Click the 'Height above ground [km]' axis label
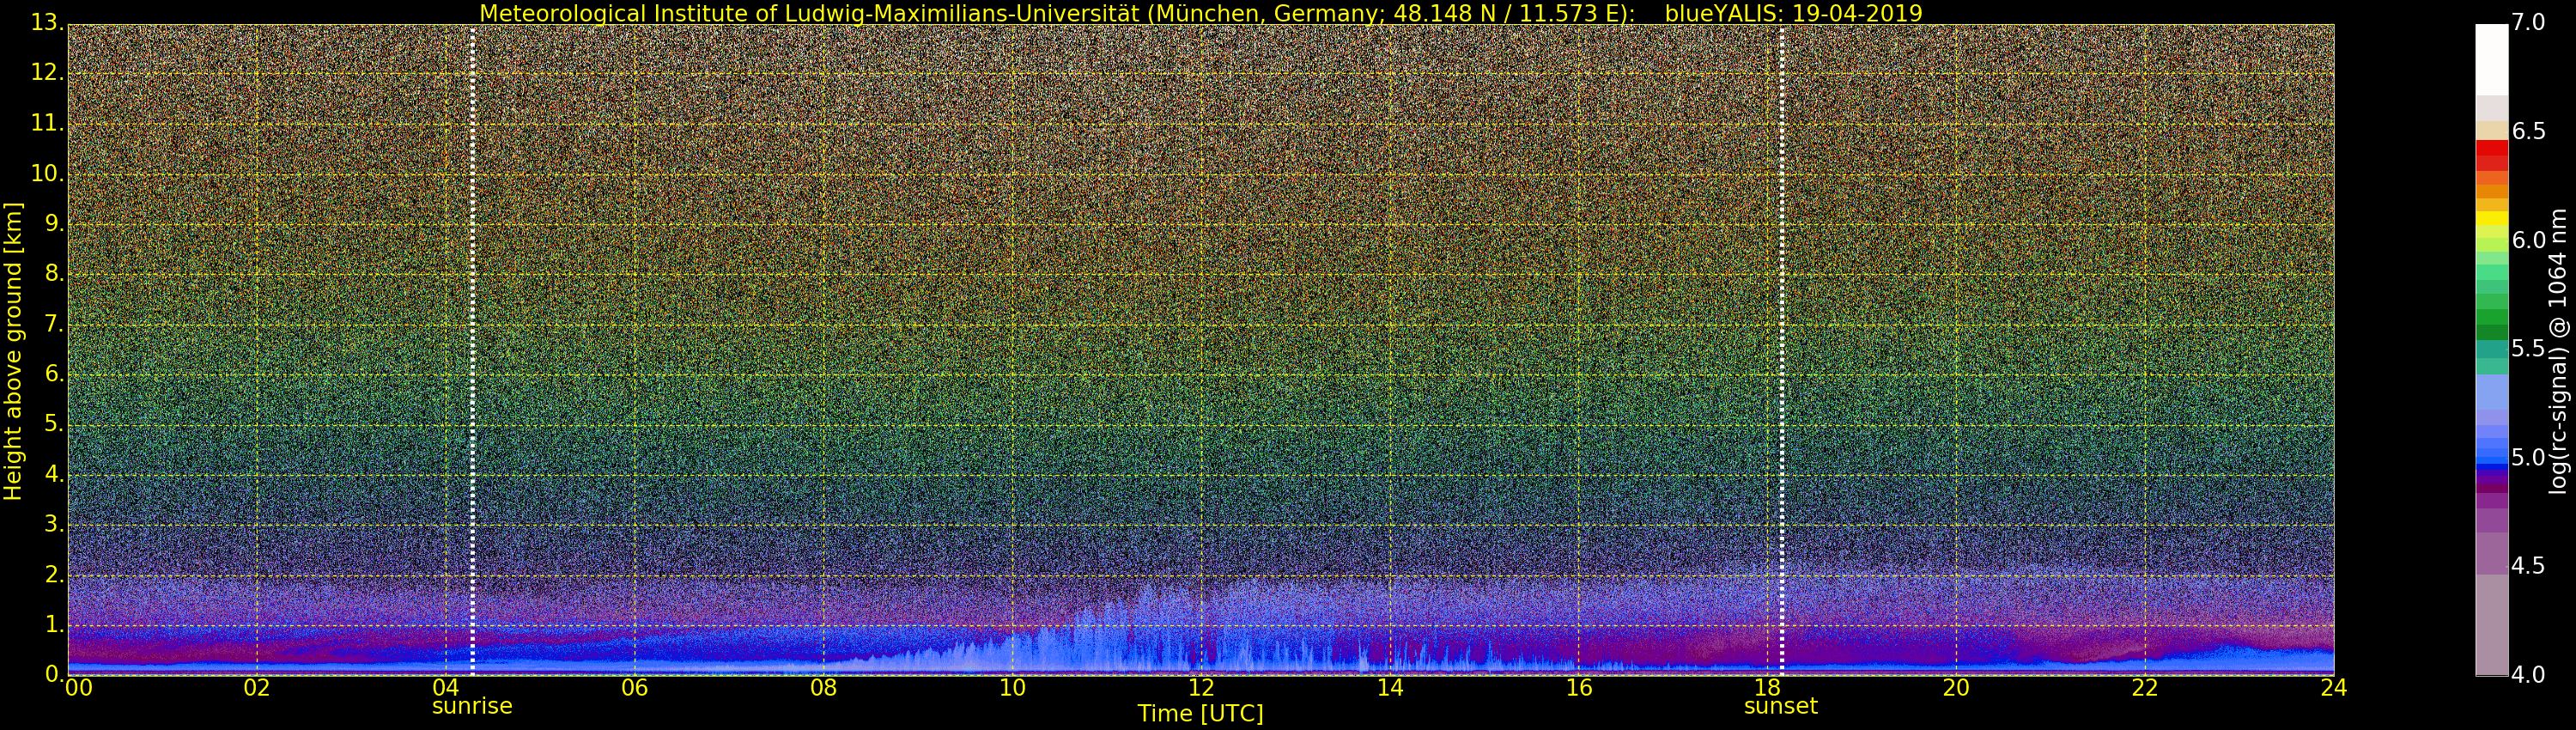This screenshot has width=2576, height=730. tap(13, 351)
